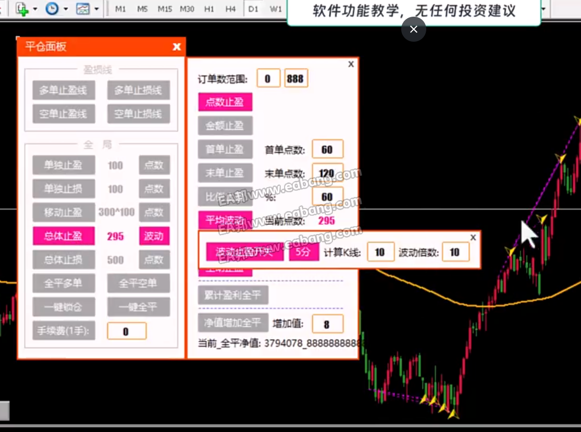Select the M1 tab
The width and height of the screenshot is (581, 432).
(x=120, y=9)
